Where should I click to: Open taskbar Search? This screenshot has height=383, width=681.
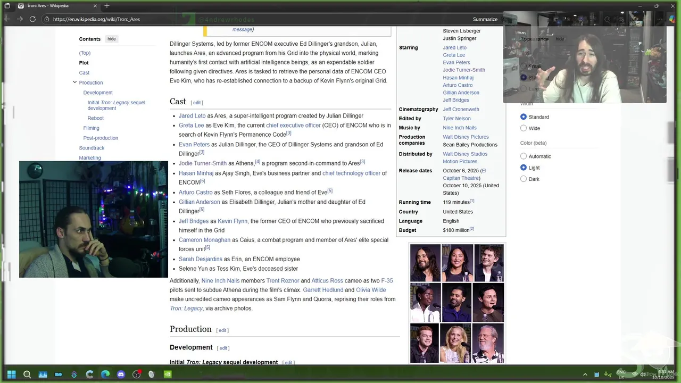(27, 374)
